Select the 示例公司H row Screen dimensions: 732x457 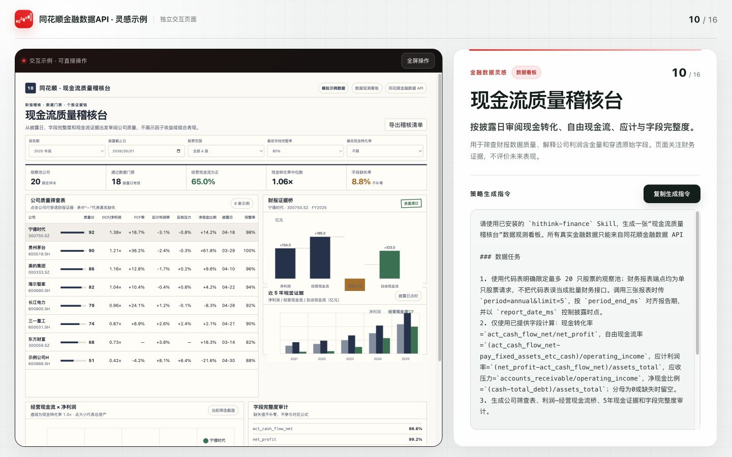pos(142,360)
